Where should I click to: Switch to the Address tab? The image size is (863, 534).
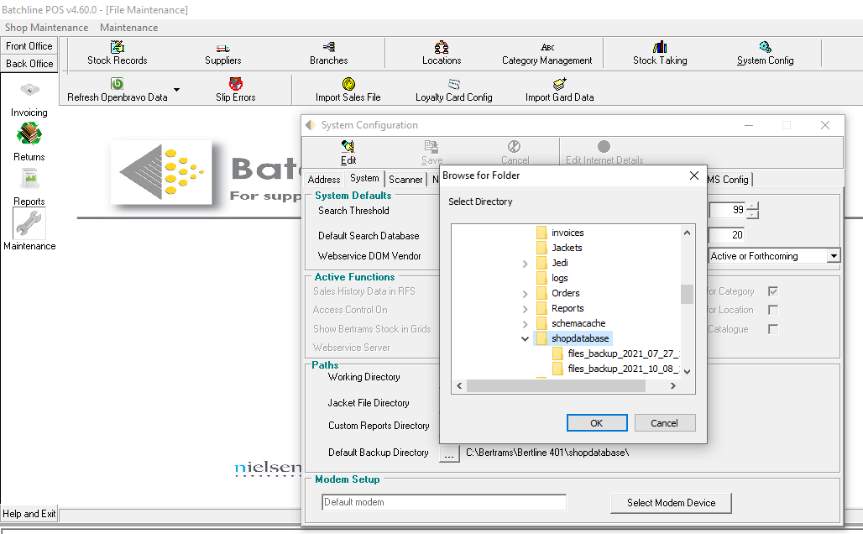pos(324,180)
